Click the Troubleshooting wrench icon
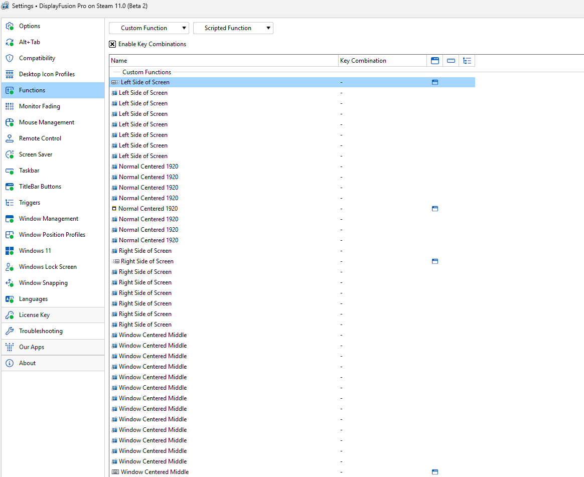This screenshot has width=584, height=477. tap(10, 330)
